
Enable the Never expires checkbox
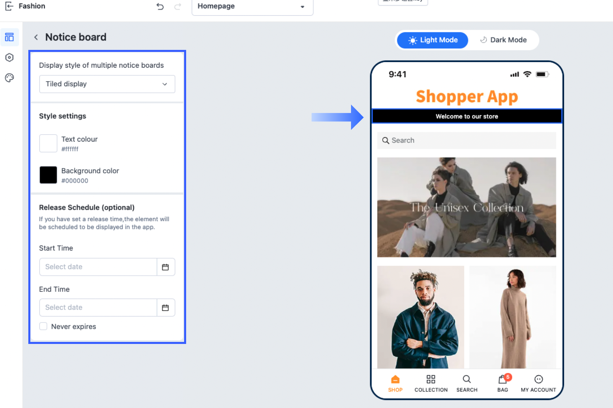[43, 326]
